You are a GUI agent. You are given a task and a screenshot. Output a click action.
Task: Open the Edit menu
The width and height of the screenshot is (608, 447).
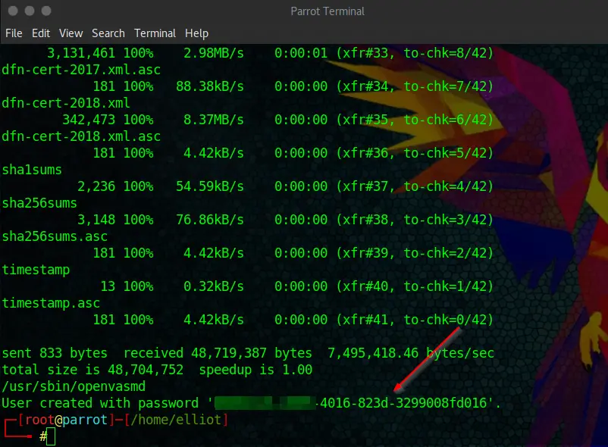click(x=41, y=33)
